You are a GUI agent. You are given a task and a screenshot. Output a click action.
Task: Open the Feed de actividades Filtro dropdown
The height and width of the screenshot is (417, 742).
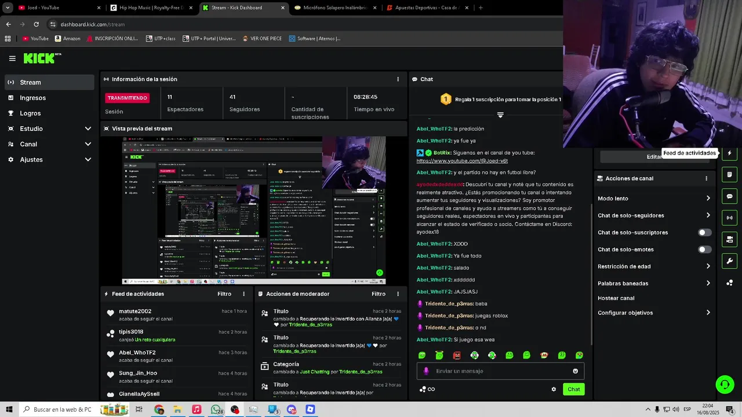pyautogui.click(x=224, y=294)
